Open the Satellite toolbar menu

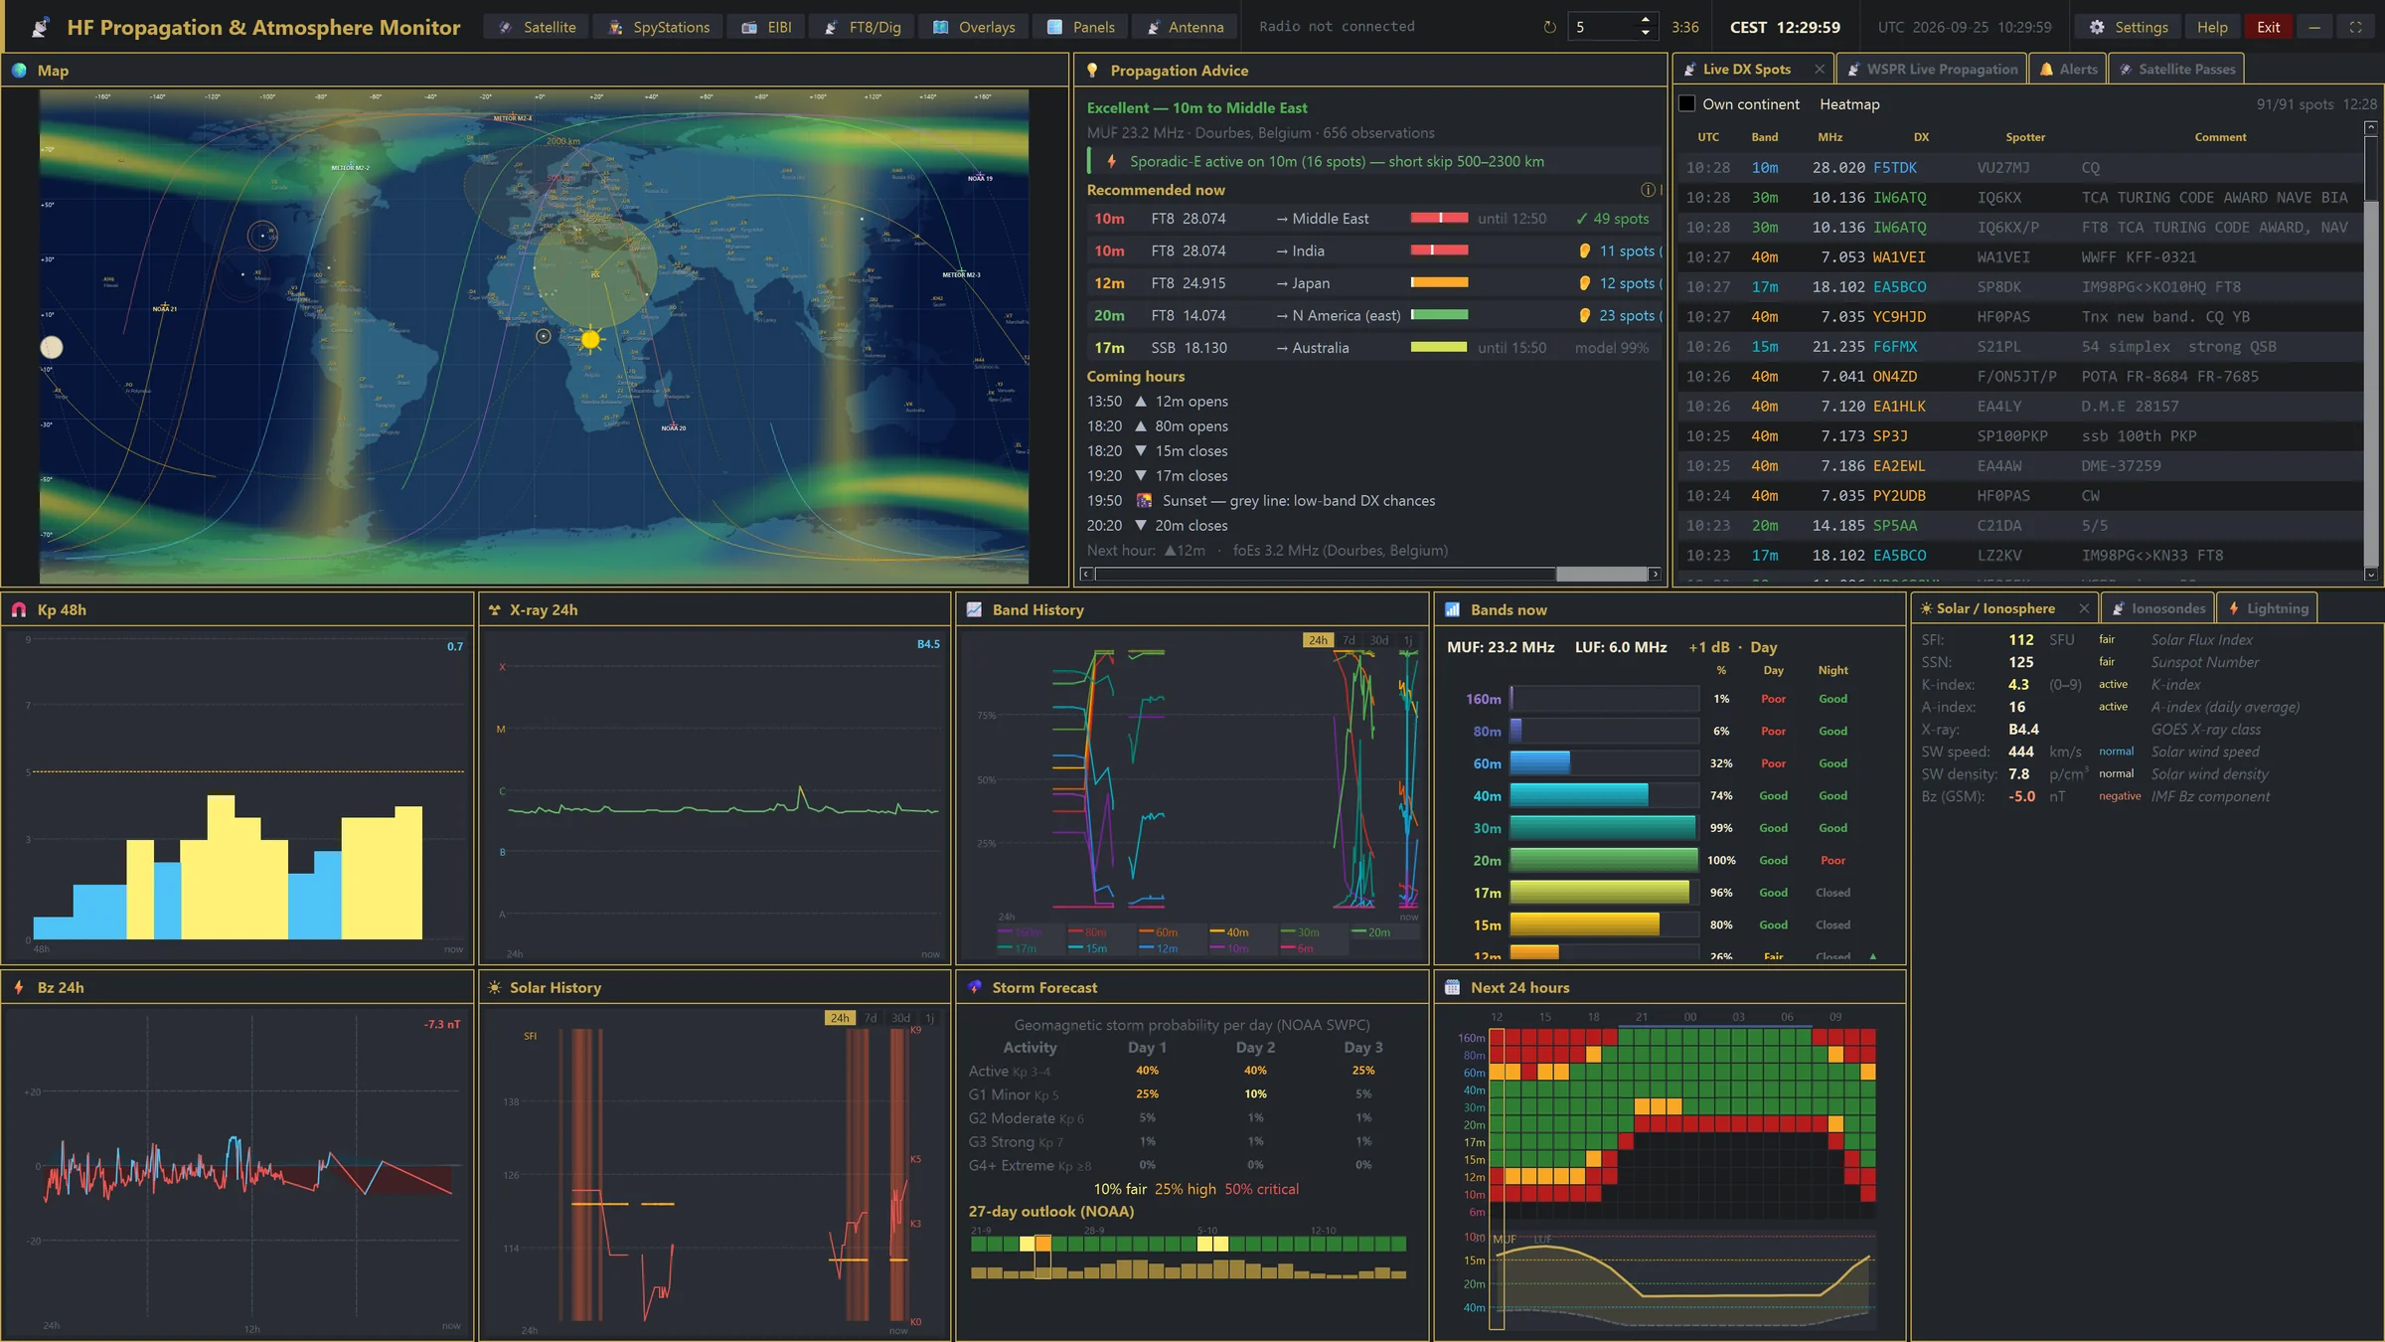537,27
